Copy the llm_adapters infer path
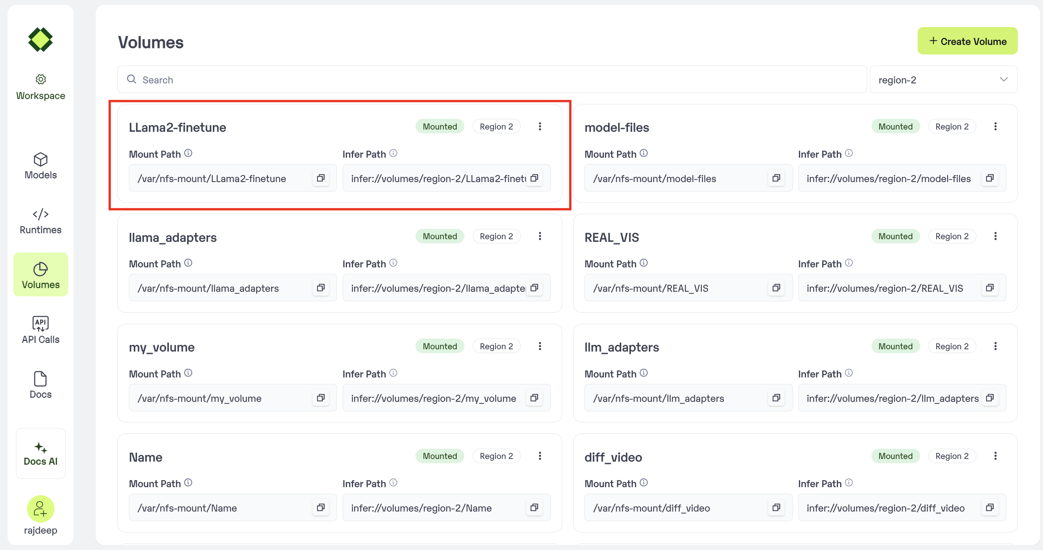 coord(989,398)
